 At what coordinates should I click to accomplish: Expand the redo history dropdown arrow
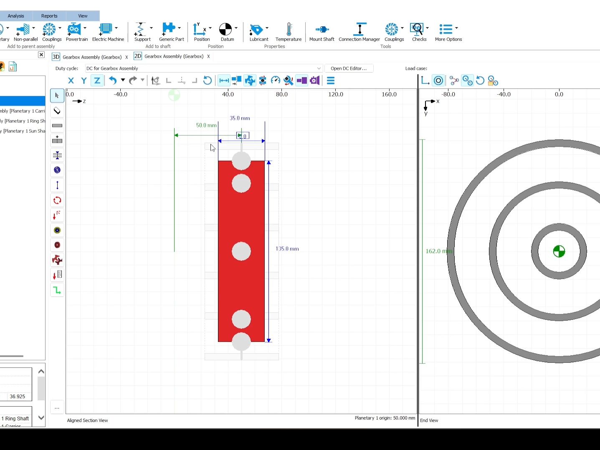point(142,80)
